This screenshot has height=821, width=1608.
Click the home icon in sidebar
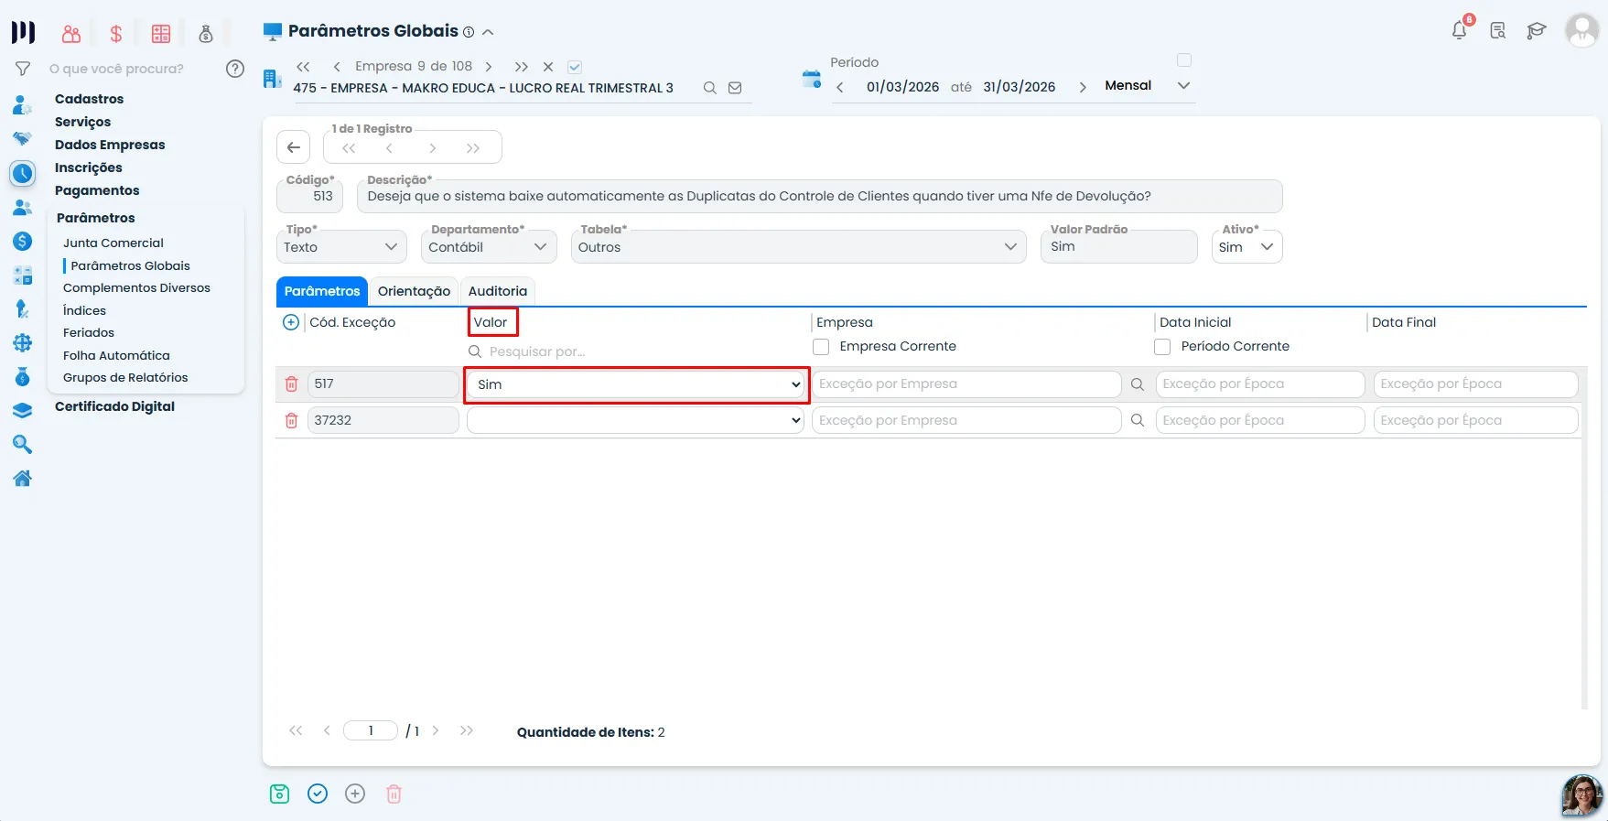[23, 478]
